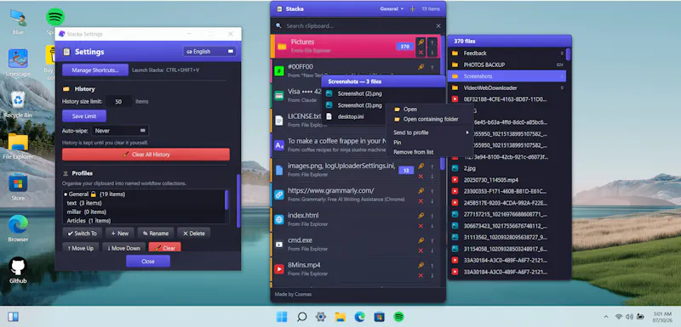681x327 pixels.
Task: Click the History size limit field
Action: coord(118,102)
